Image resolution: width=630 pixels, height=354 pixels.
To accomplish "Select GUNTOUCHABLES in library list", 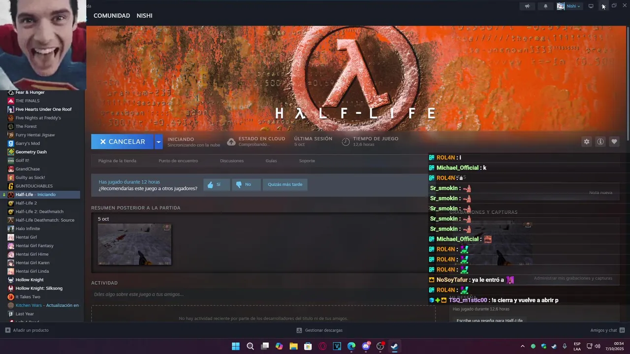I will tap(34, 186).
